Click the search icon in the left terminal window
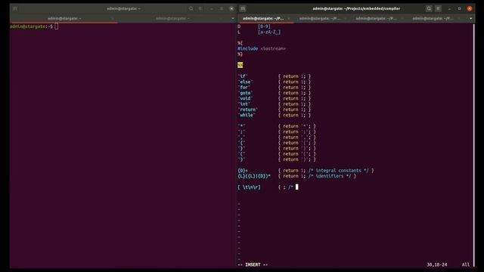Screen dimensions: 484x272 191,8
